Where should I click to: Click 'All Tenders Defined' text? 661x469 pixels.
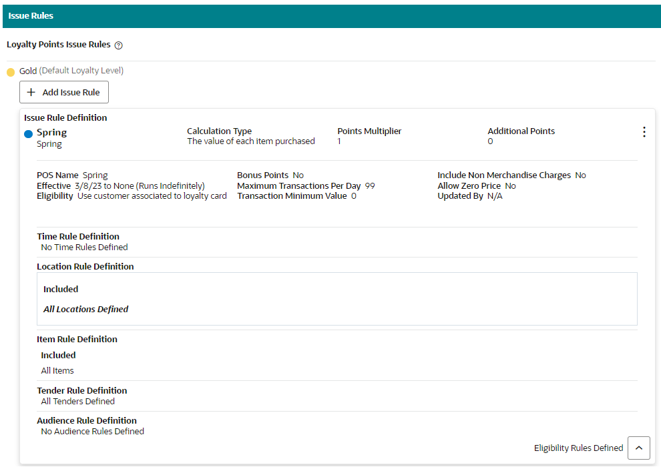pyautogui.click(x=77, y=401)
